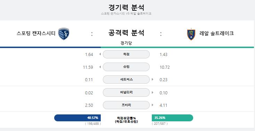
Task: Click the Sporting Kansas City team logo
Action: point(64,34)
